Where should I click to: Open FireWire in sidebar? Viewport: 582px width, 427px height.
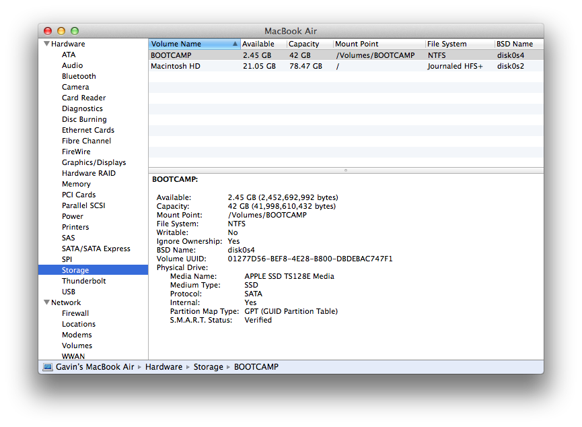click(76, 152)
